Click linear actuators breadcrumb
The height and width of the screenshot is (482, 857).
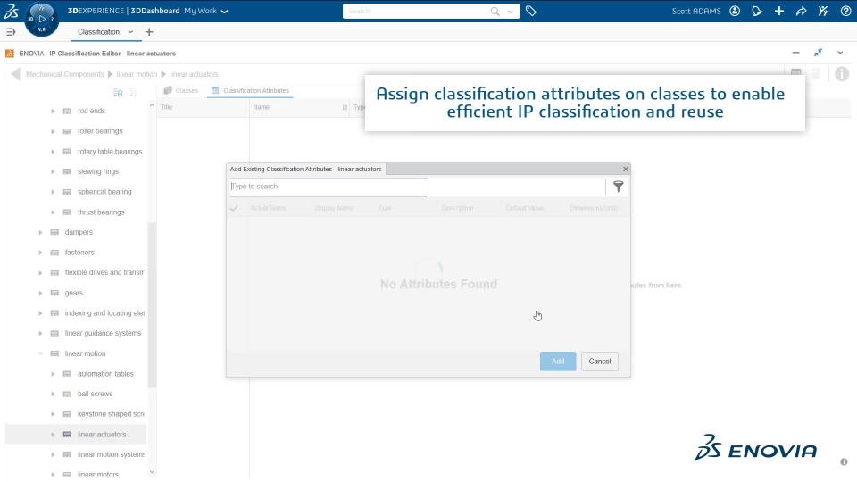194,74
